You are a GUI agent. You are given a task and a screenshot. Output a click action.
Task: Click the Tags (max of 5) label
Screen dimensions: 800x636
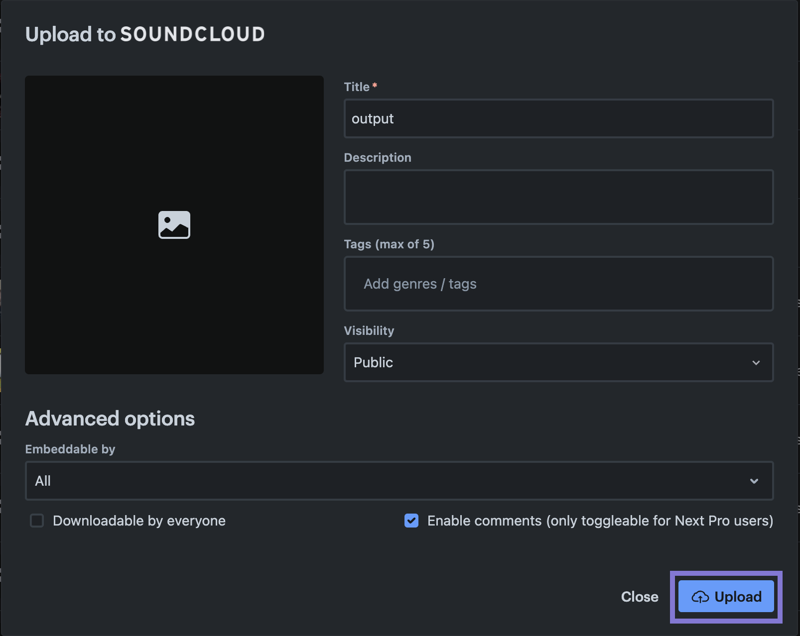click(389, 244)
